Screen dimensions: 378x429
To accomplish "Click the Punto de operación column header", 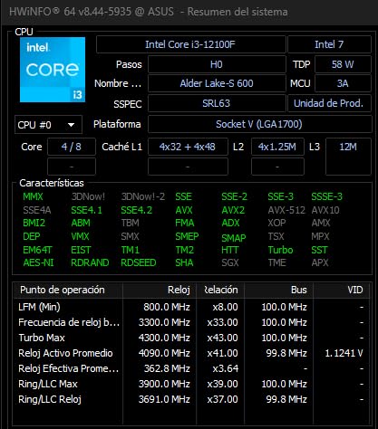I will [x=68, y=290].
